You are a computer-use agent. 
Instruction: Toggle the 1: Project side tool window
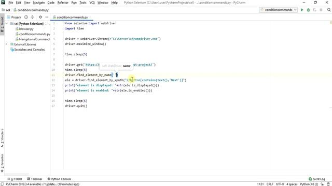point(2,24)
